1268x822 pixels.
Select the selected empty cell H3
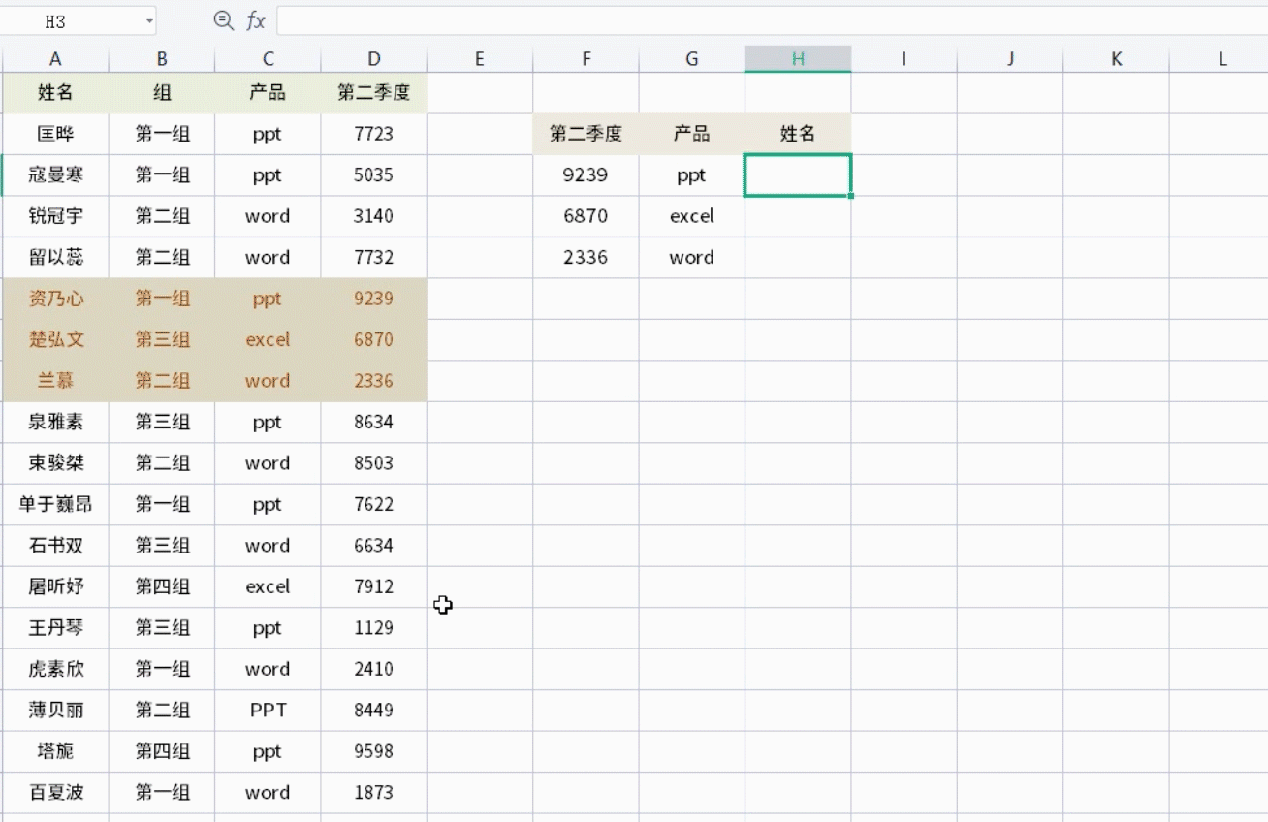[798, 175]
